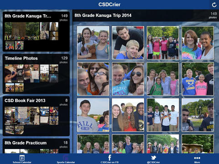Open photo of boy in black shirt hugging blond boy
This screenshot has width=219, height=164.
(128, 43)
